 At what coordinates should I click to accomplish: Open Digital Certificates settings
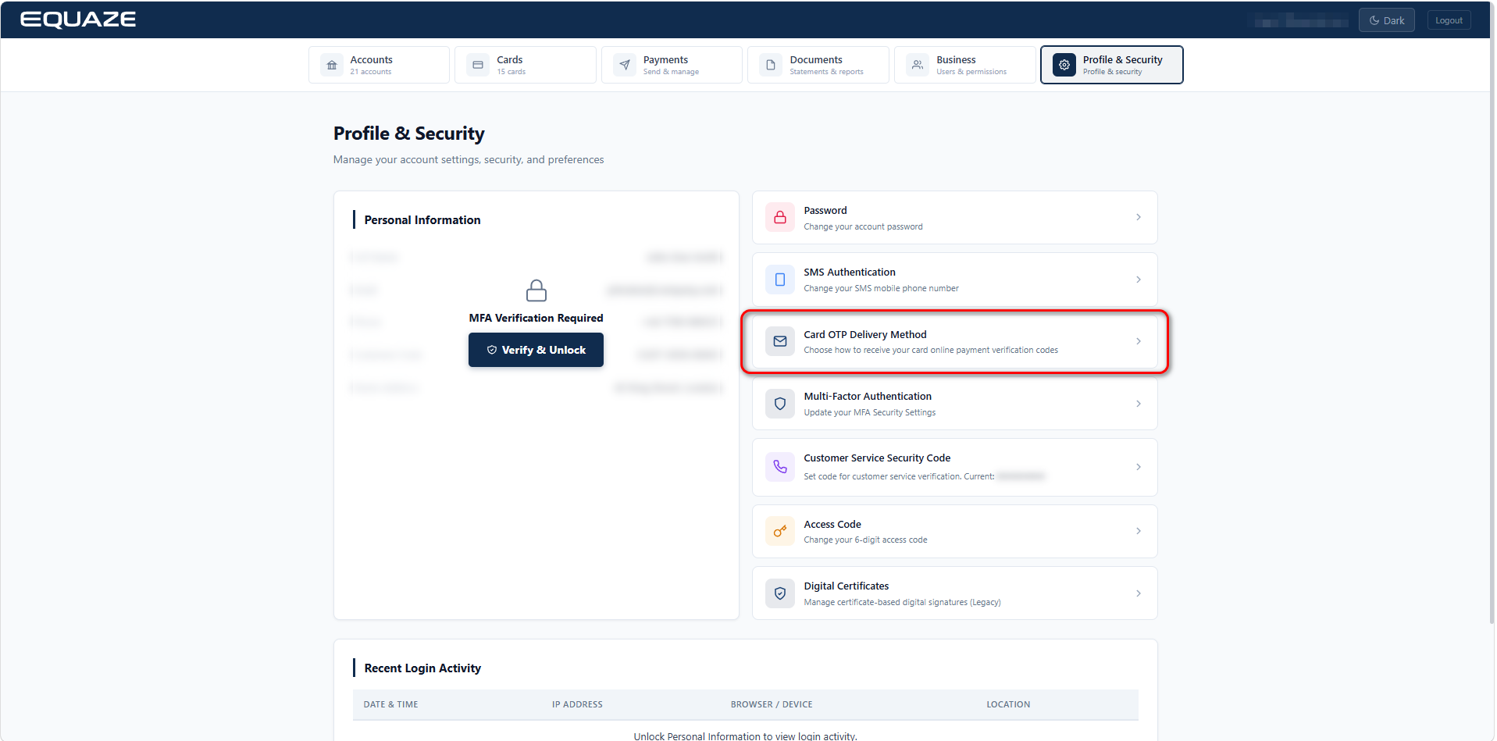pyautogui.click(x=954, y=593)
